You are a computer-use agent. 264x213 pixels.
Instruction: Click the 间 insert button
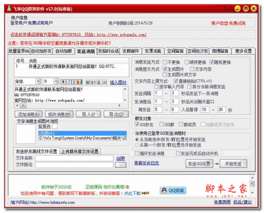tap(105, 82)
